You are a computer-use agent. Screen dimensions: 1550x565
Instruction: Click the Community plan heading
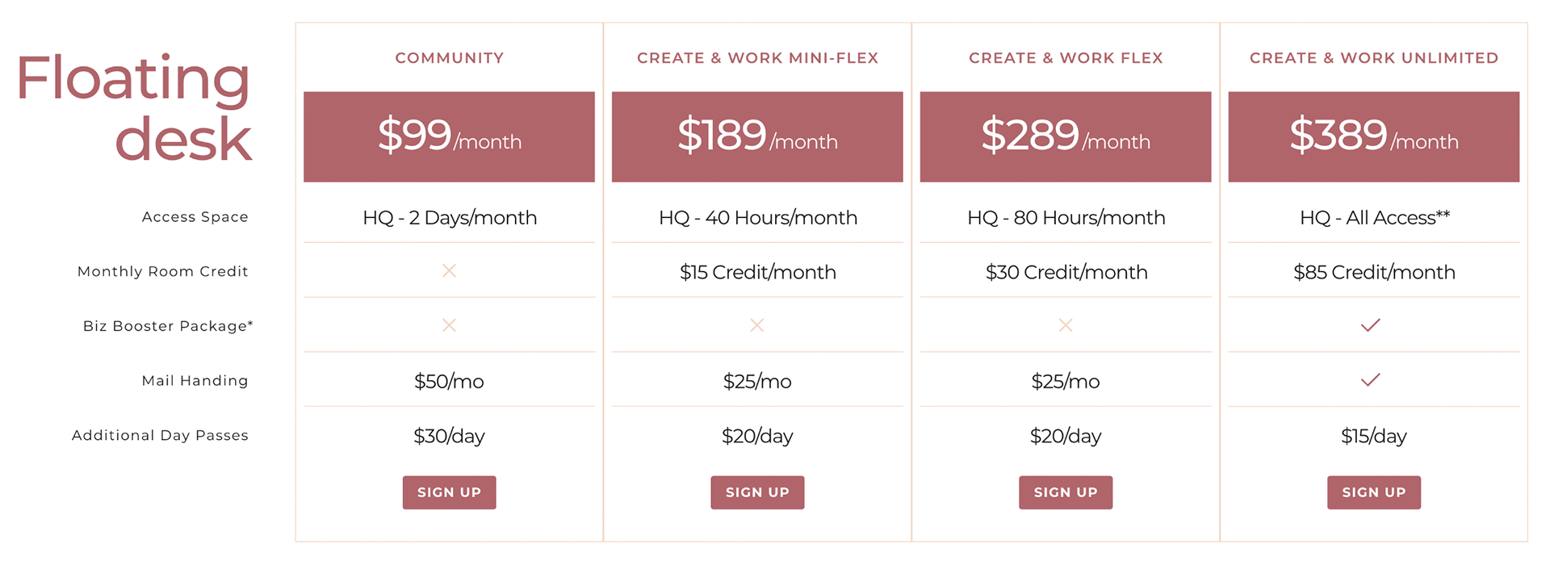click(x=449, y=58)
